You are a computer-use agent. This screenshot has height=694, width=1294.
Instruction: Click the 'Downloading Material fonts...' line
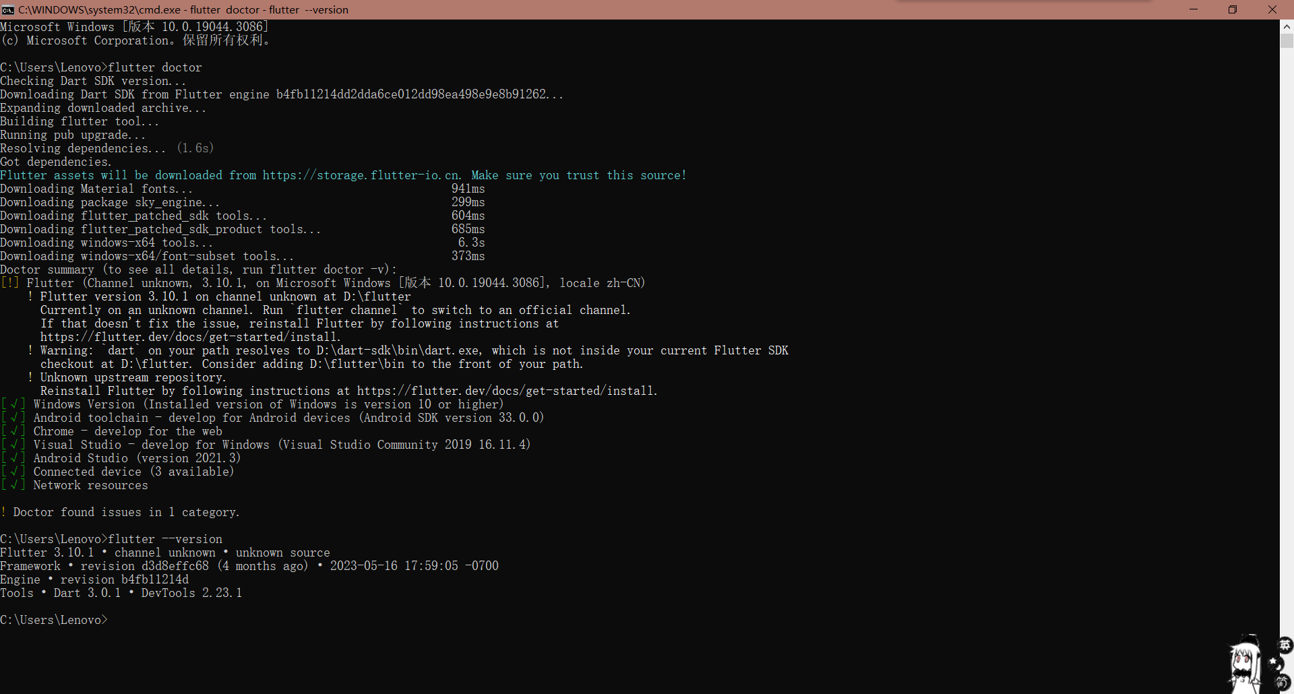[x=96, y=189]
